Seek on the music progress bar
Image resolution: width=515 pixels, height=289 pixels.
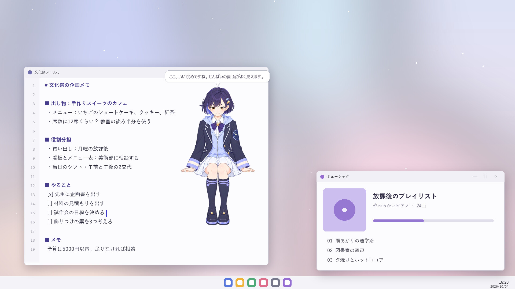tap(433, 221)
